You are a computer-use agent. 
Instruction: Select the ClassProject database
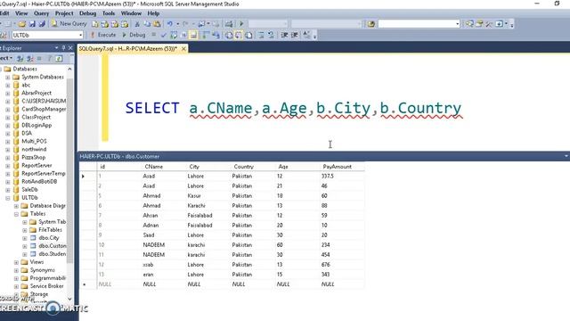point(36,117)
